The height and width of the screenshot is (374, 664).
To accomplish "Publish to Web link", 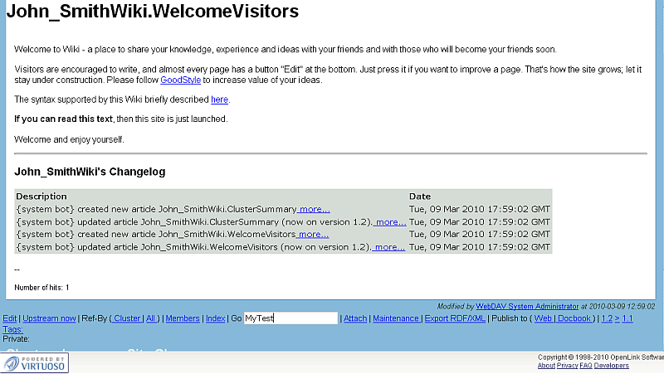I will coord(543,318).
